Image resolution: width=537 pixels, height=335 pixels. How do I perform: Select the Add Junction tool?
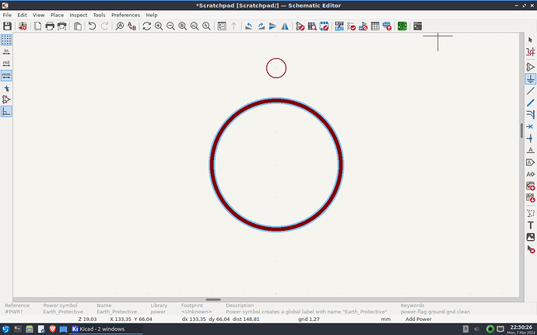click(531, 138)
